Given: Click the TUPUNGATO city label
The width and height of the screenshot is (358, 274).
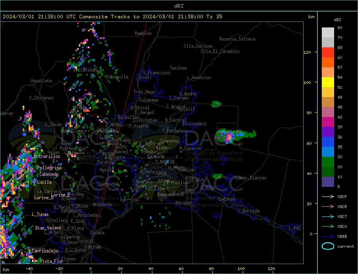Looking at the screenshot, I should [71, 211].
